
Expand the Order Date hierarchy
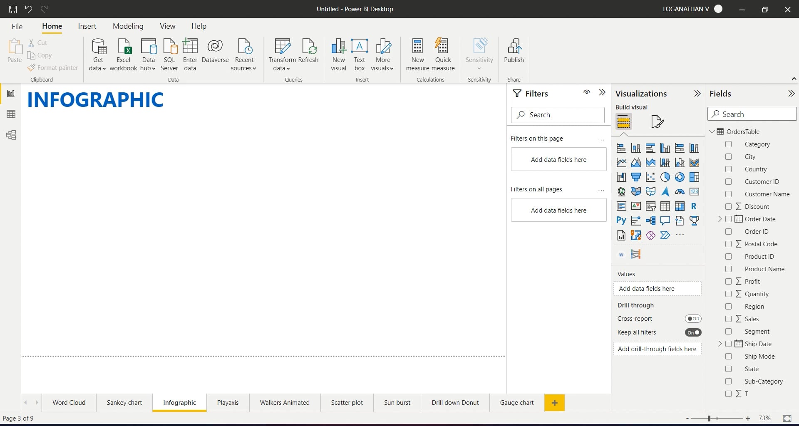pos(720,219)
